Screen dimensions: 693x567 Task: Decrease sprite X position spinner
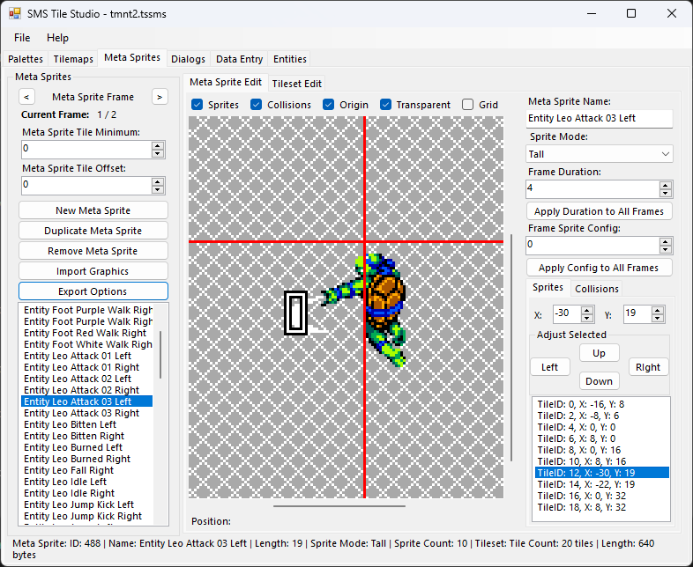click(x=587, y=318)
